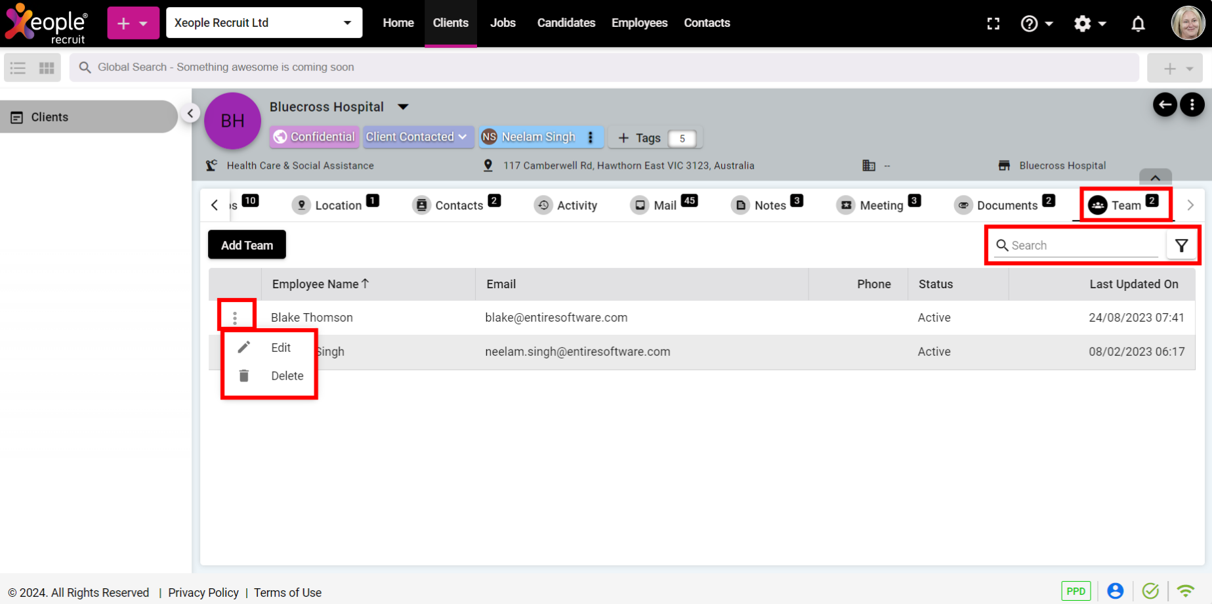Open the Jobs menu
Viewport: 1212px width, 604px height.
[x=503, y=23]
